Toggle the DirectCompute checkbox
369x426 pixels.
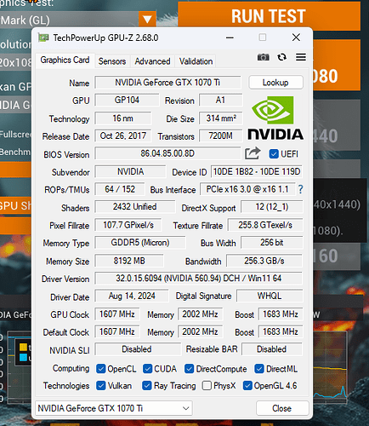[189, 369]
